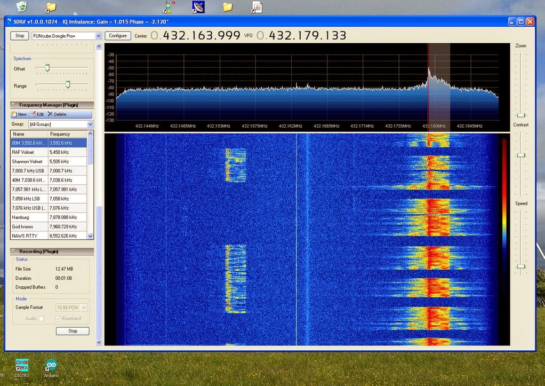545x386 pixels.
Task: Click the Zoom slider handle
Action: click(520, 115)
